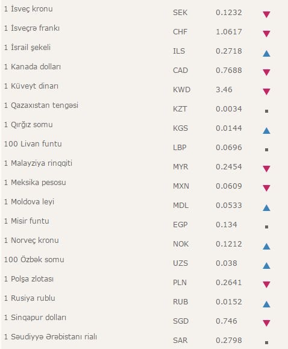
Task: Open the Kanada dolları row label
Action: [x=33, y=67]
